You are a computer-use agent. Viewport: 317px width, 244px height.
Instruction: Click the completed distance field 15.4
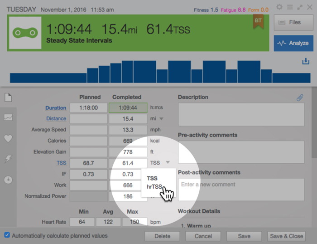128,119
